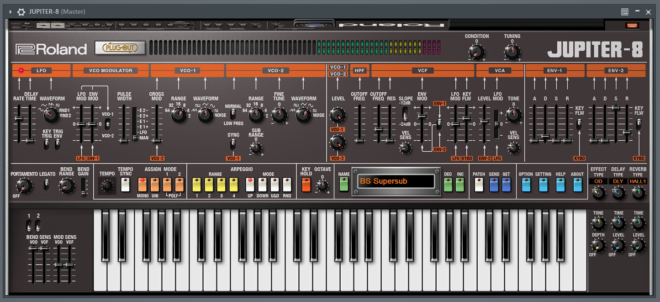Click the CROSS MOD slider

point(157,123)
